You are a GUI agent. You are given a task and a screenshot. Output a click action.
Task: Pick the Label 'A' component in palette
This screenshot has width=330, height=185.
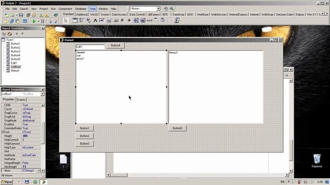[x=95, y=21]
